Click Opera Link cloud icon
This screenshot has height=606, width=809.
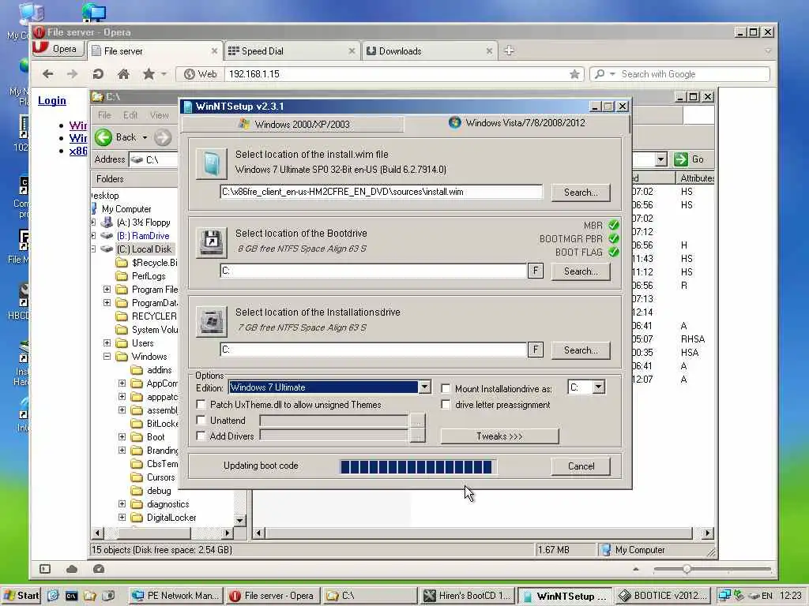click(x=72, y=569)
